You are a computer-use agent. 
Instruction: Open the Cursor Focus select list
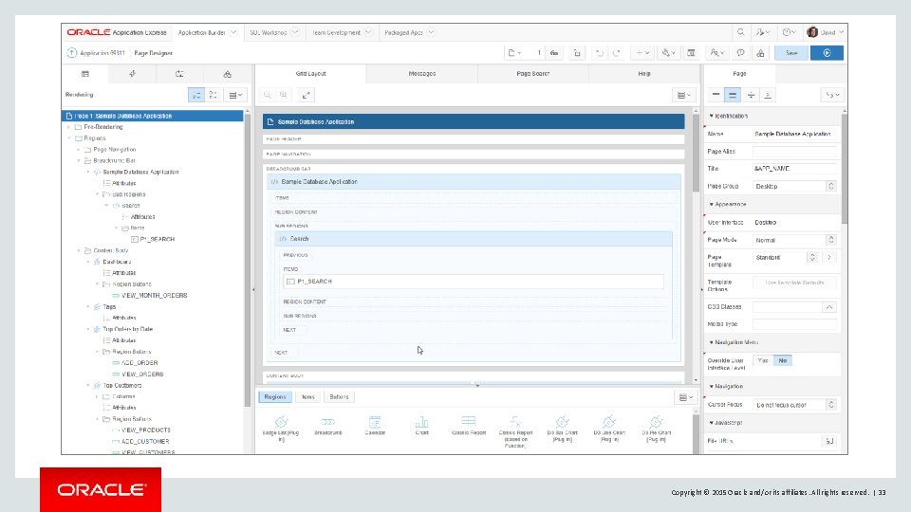(794, 405)
